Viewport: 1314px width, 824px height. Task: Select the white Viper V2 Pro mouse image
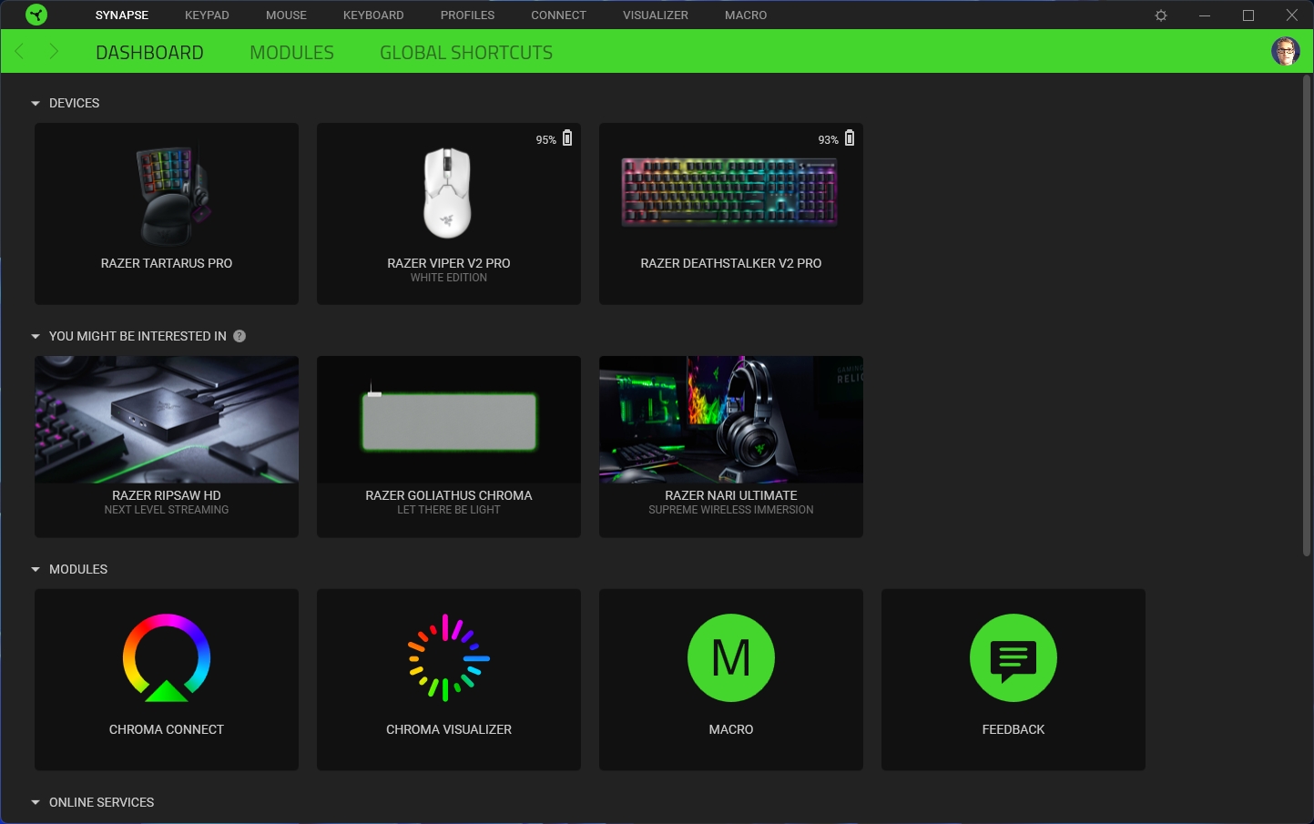click(448, 193)
